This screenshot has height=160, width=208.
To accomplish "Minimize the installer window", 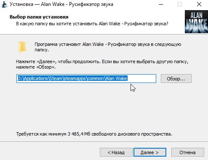I will coord(161,4).
